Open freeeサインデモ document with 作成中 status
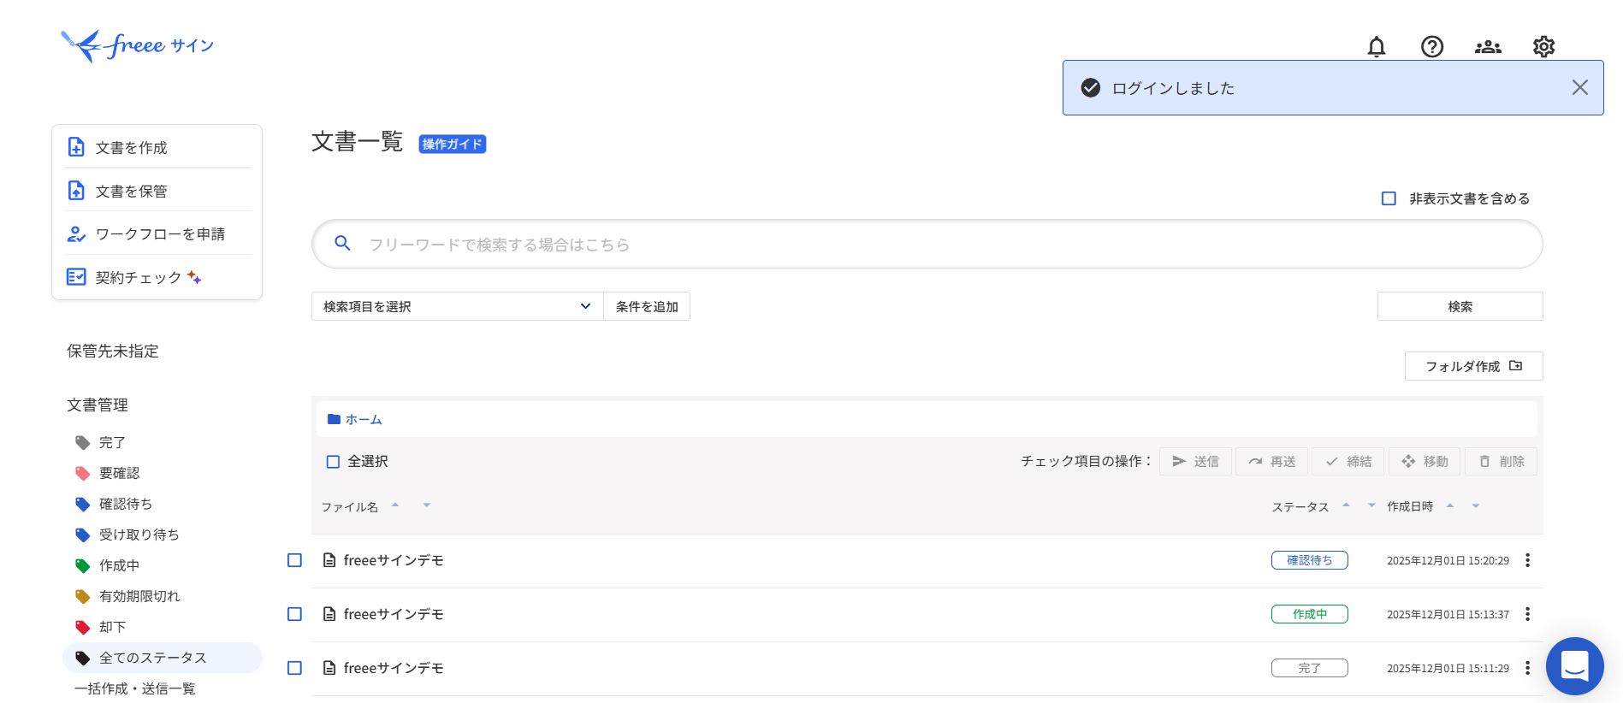This screenshot has width=1623, height=703. pos(394,614)
